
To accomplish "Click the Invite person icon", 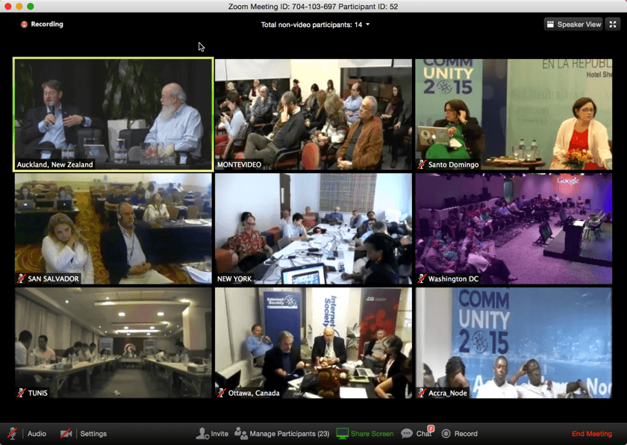I will click(202, 433).
